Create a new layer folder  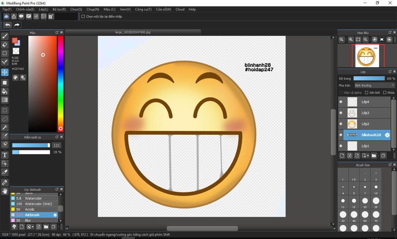tap(374, 156)
